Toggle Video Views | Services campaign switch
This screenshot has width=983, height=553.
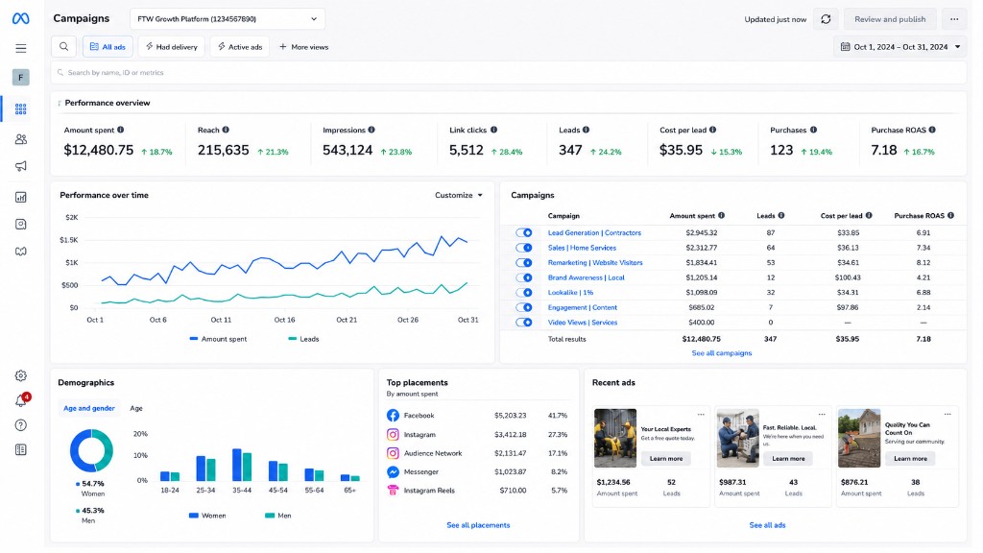point(524,323)
